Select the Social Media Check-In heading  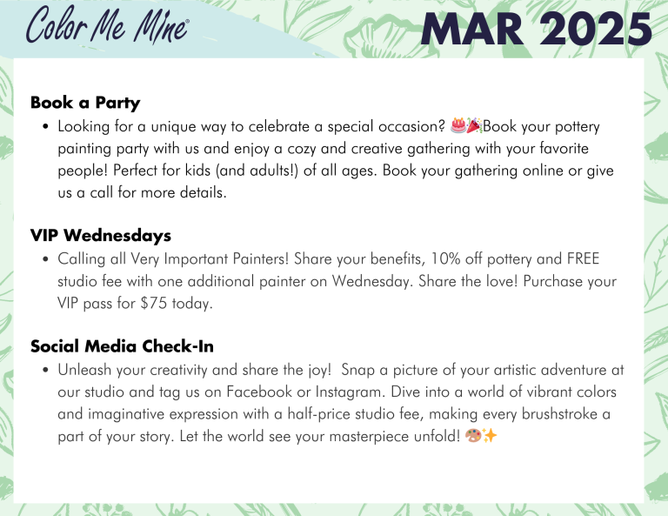(122, 346)
